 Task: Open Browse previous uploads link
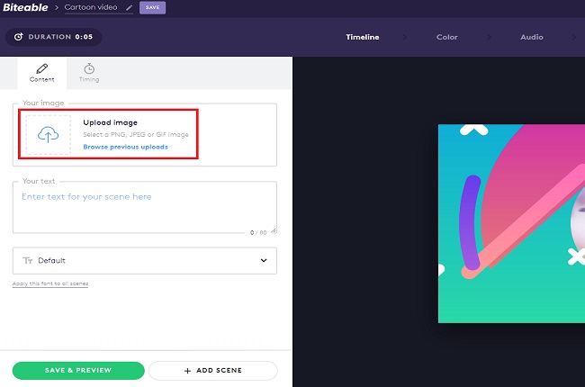[125, 147]
